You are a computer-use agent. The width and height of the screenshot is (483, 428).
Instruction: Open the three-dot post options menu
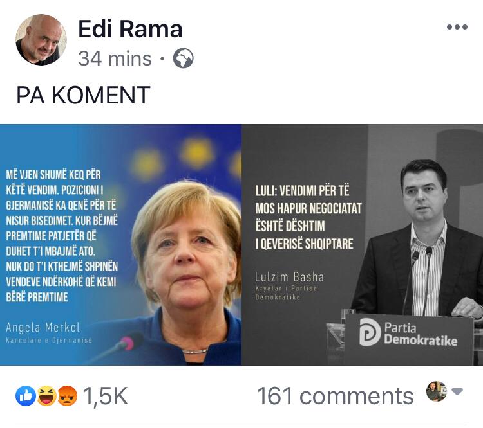click(457, 27)
